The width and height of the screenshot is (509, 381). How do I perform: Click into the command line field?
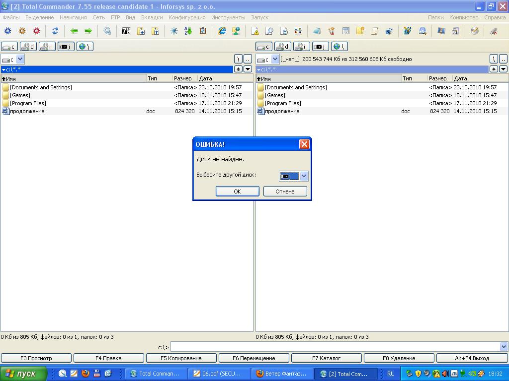(x=335, y=347)
